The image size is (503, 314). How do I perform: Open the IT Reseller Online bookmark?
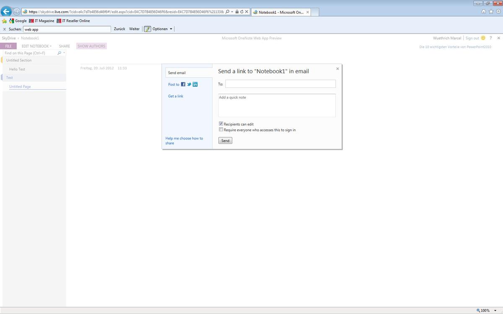pyautogui.click(x=73, y=21)
